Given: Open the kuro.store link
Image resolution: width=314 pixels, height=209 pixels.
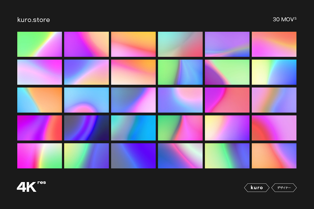Looking at the screenshot, I should pyautogui.click(x=33, y=20).
